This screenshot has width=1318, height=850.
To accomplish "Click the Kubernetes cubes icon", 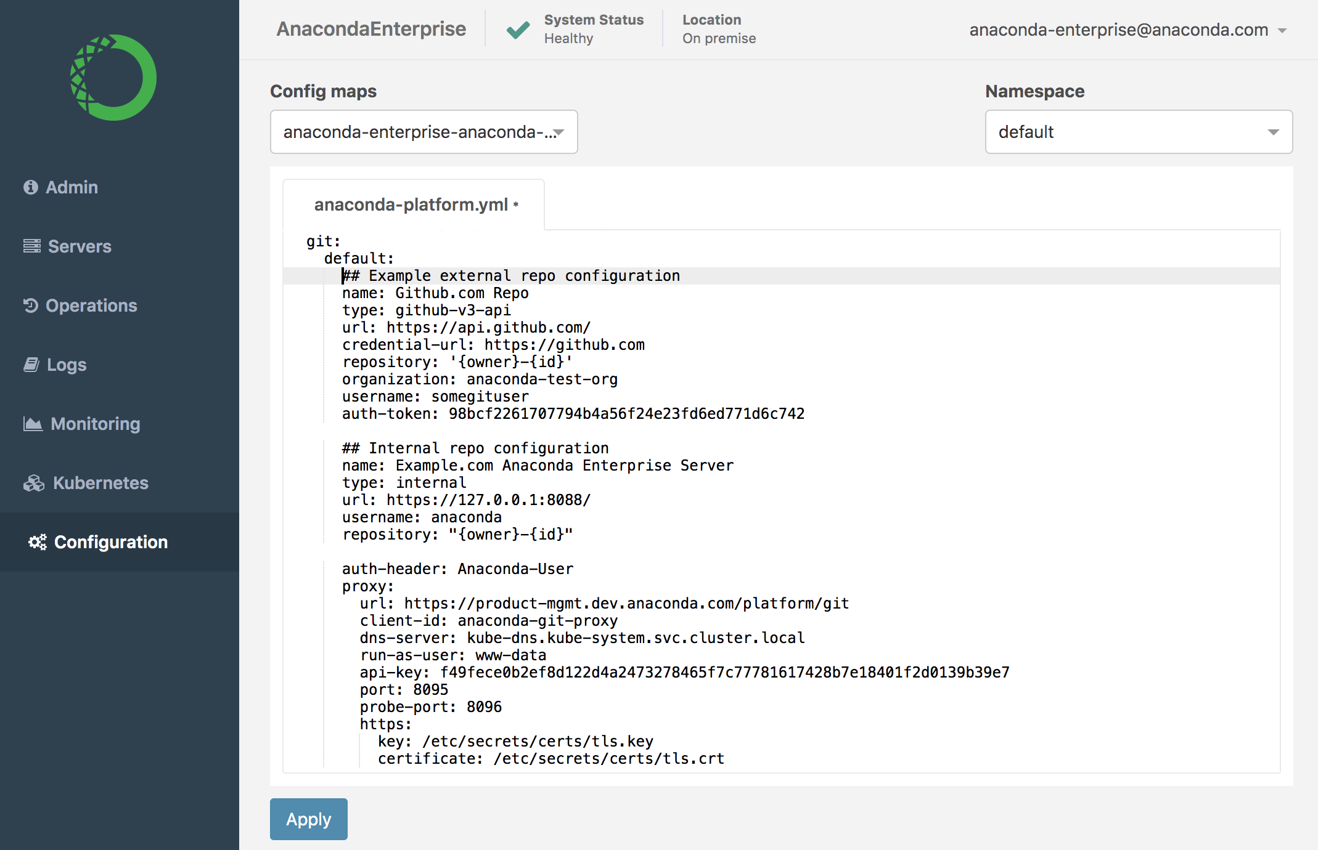I will [34, 483].
